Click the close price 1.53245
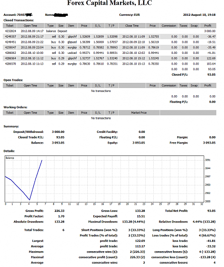 point(154,59)
